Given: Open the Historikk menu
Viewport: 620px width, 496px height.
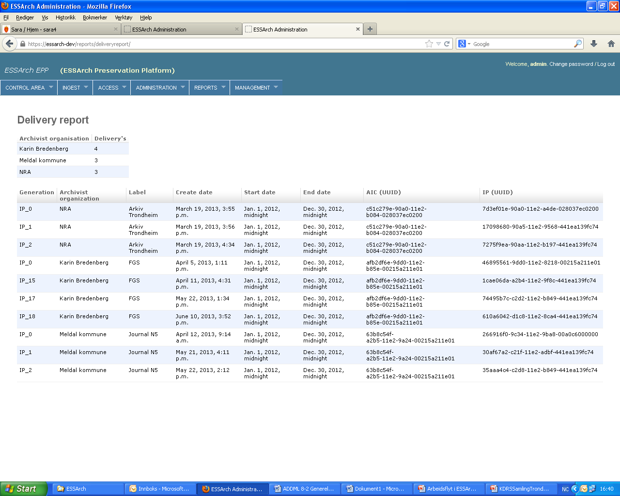Looking at the screenshot, I should (x=65, y=17).
